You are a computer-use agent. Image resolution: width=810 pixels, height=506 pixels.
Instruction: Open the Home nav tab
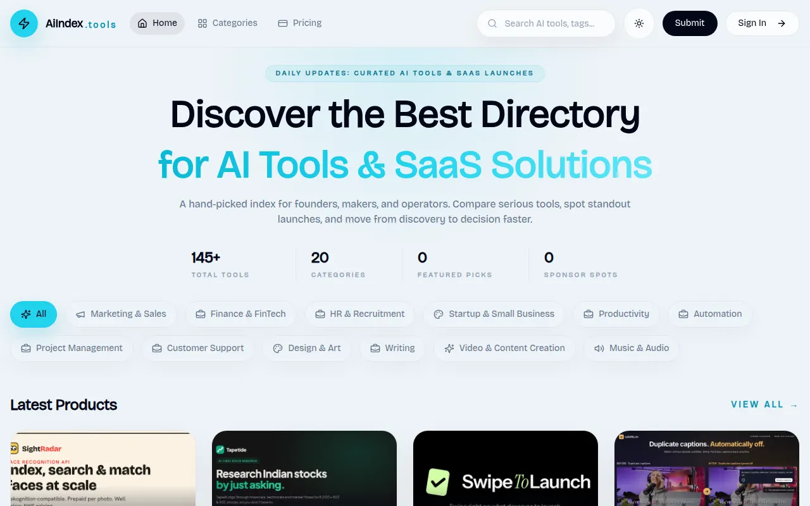point(157,23)
